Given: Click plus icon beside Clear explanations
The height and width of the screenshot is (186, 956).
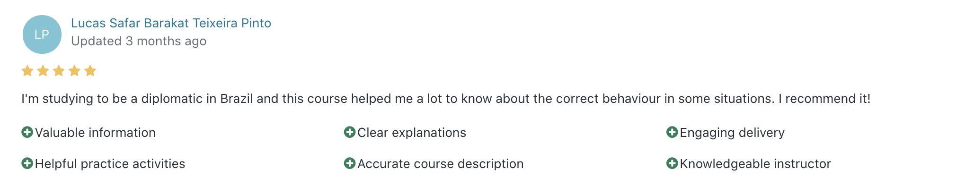Looking at the screenshot, I should [350, 132].
